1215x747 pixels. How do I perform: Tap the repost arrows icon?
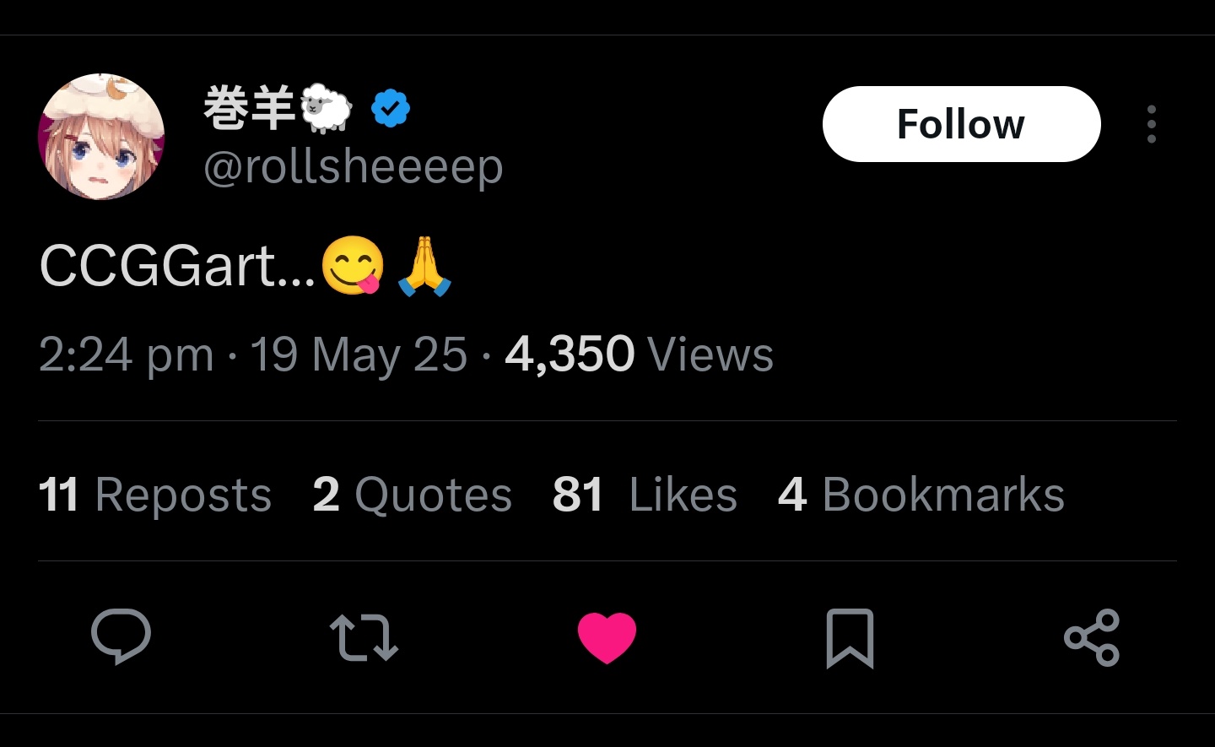[x=364, y=637]
